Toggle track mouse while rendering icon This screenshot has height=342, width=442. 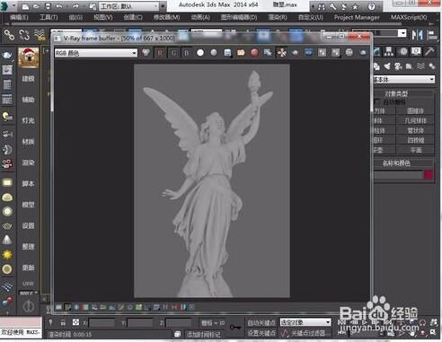point(281,53)
